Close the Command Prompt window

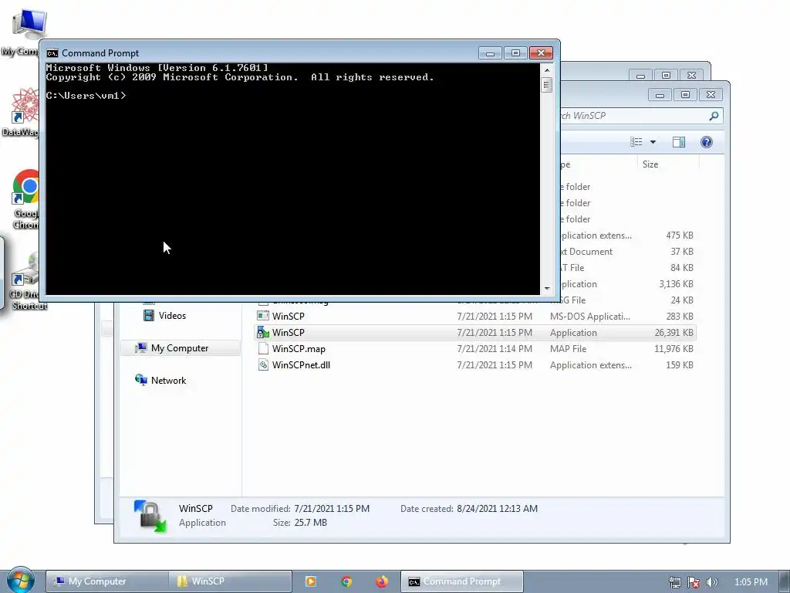[541, 53]
